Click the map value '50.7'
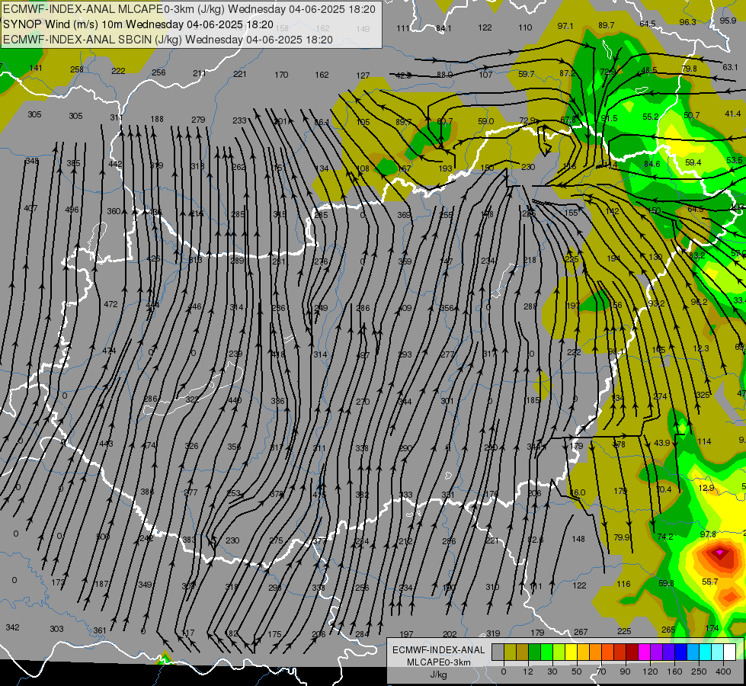 (692, 115)
